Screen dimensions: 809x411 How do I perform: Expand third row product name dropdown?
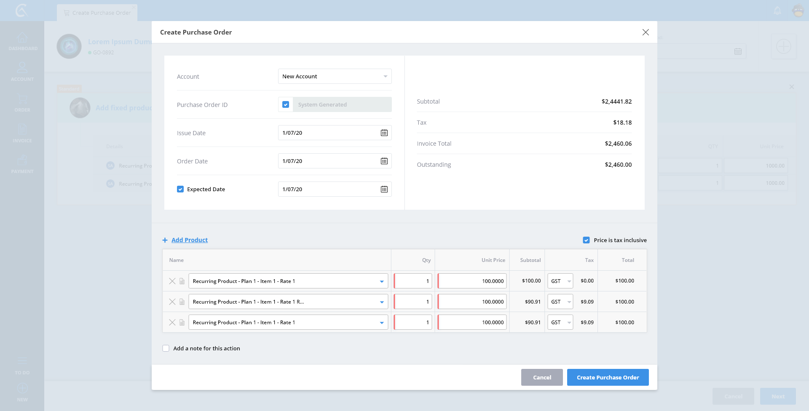381,323
